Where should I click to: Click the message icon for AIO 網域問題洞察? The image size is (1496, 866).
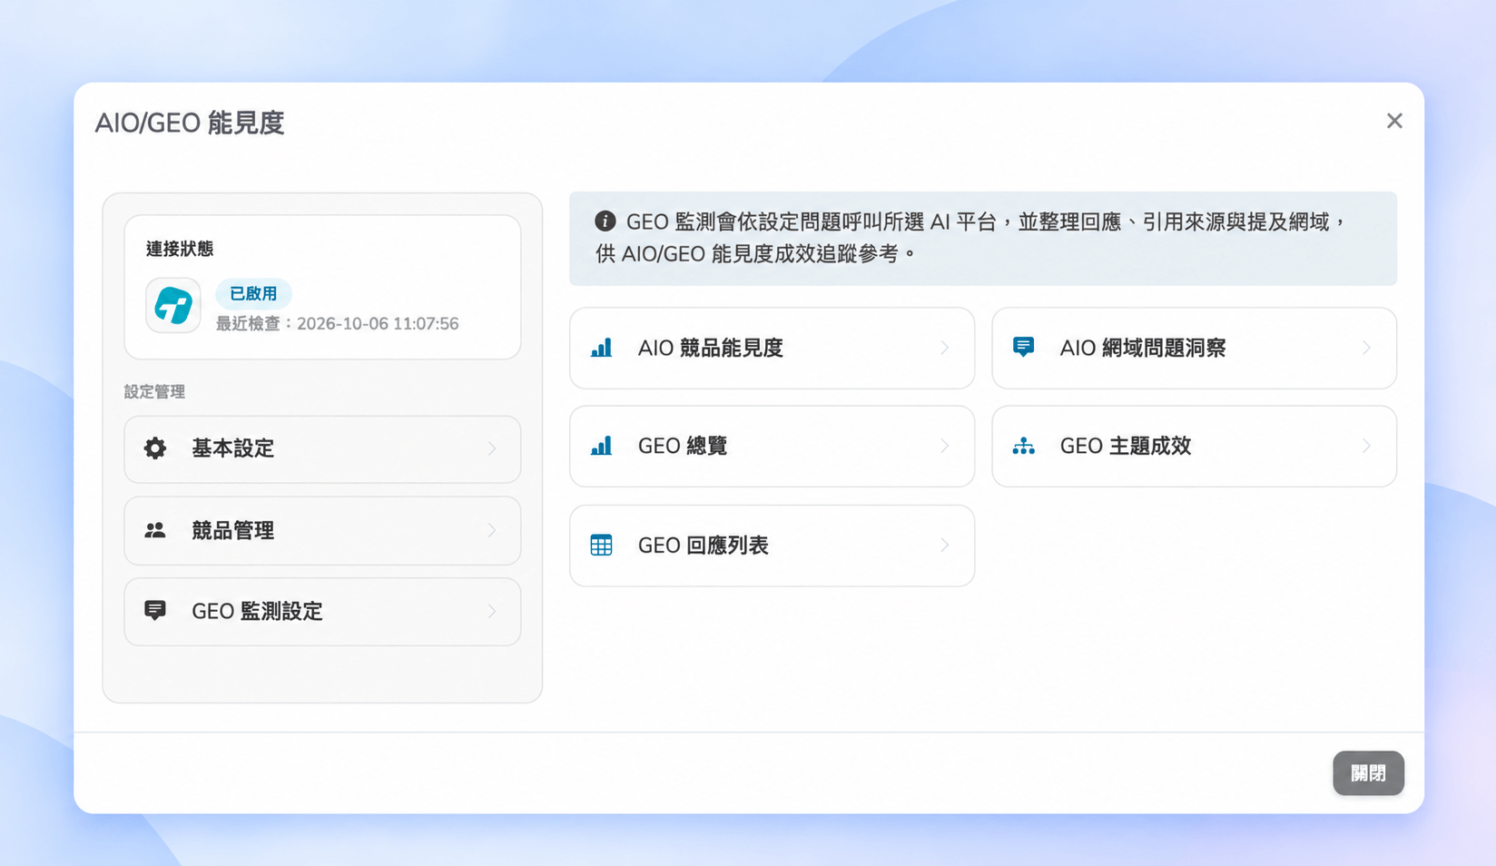pos(1023,348)
